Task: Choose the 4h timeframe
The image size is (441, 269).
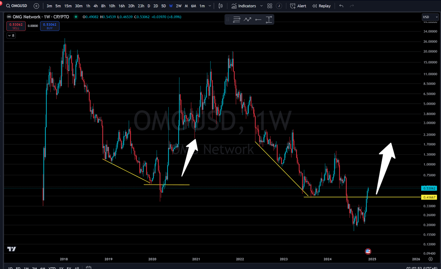Action: pyautogui.click(x=96, y=6)
